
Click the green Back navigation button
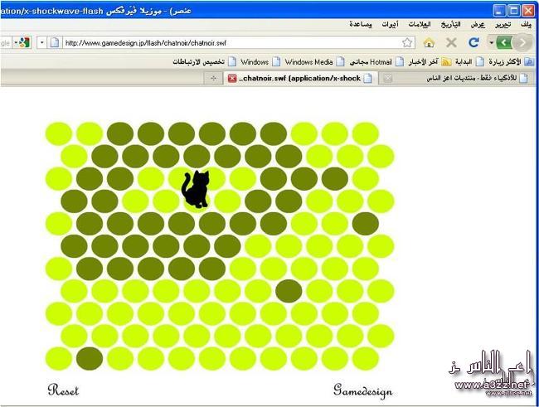point(504,42)
